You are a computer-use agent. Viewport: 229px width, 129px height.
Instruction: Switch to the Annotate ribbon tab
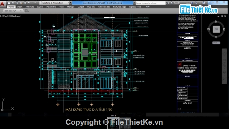pyautogui.click(x=30, y=7)
